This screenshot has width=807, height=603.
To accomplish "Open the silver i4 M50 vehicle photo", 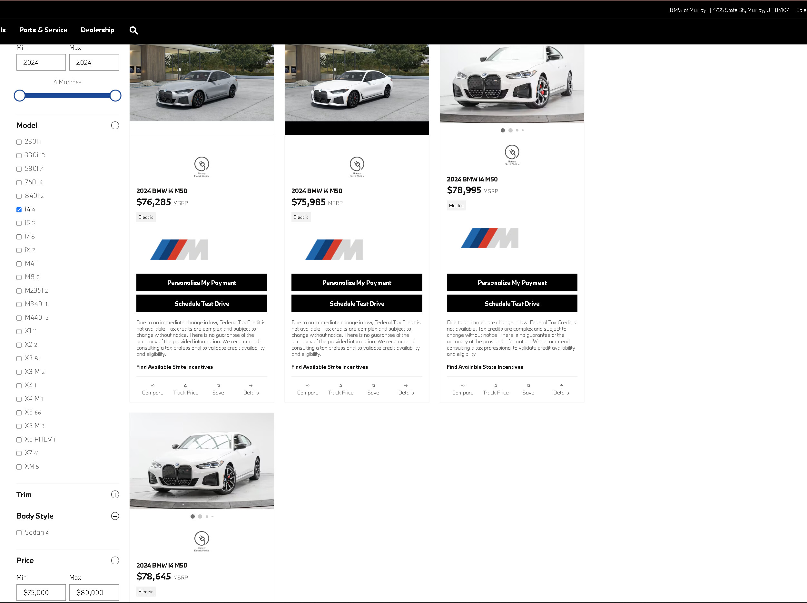I will point(202,83).
